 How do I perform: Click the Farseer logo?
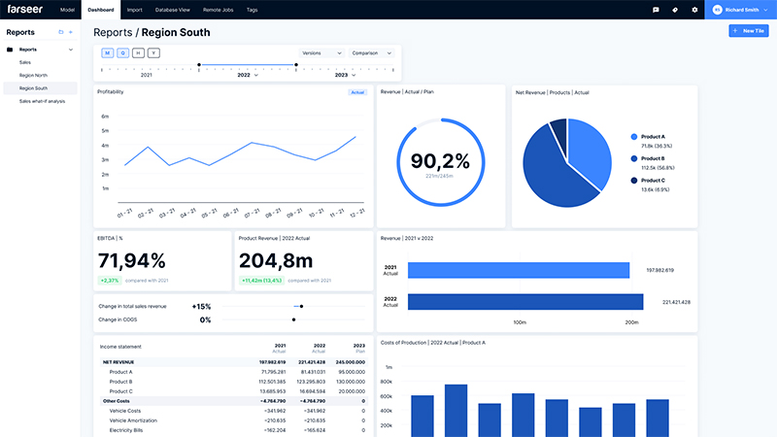tap(25, 9)
